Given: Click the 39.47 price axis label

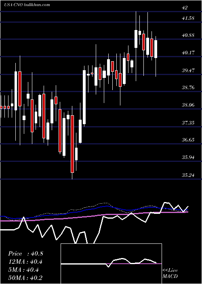Looking at the screenshot, I should pos(188,70).
